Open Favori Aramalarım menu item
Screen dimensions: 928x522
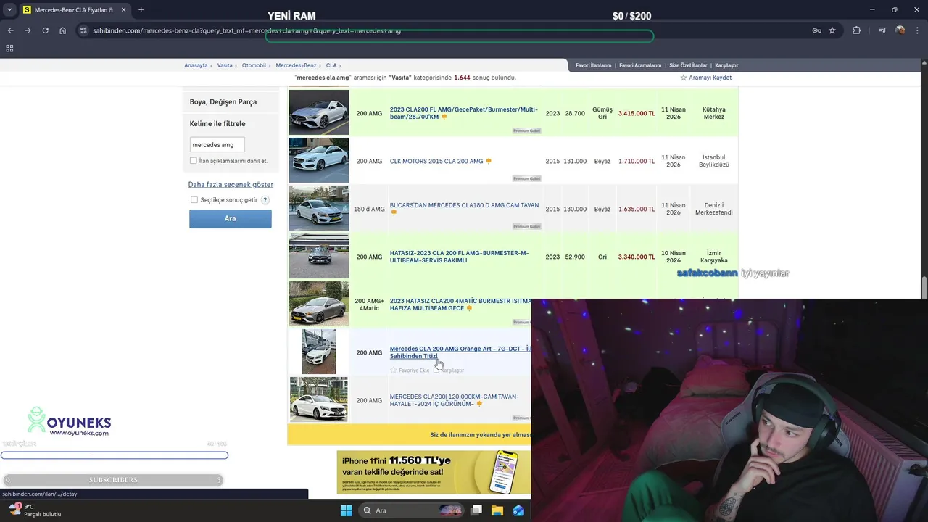tap(639, 65)
